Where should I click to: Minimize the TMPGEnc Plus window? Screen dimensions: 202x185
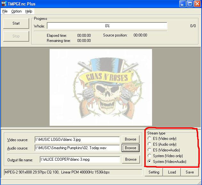pos(182,4)
